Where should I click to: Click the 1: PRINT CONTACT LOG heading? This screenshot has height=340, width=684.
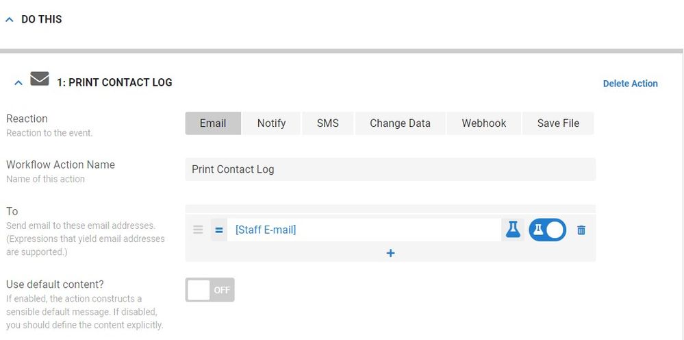[114, 82]
